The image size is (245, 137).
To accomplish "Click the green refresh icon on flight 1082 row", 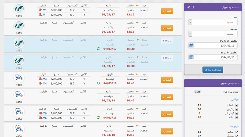I will (98, 49).
